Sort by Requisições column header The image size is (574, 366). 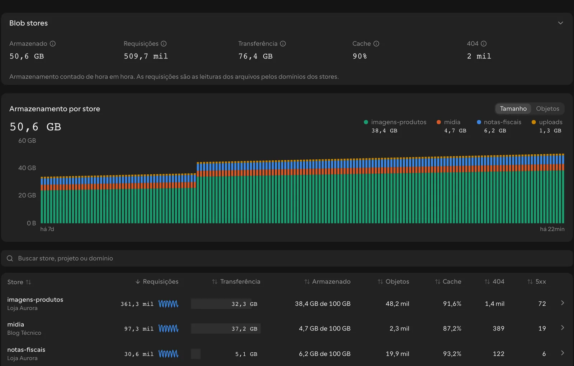click(157, 282)
